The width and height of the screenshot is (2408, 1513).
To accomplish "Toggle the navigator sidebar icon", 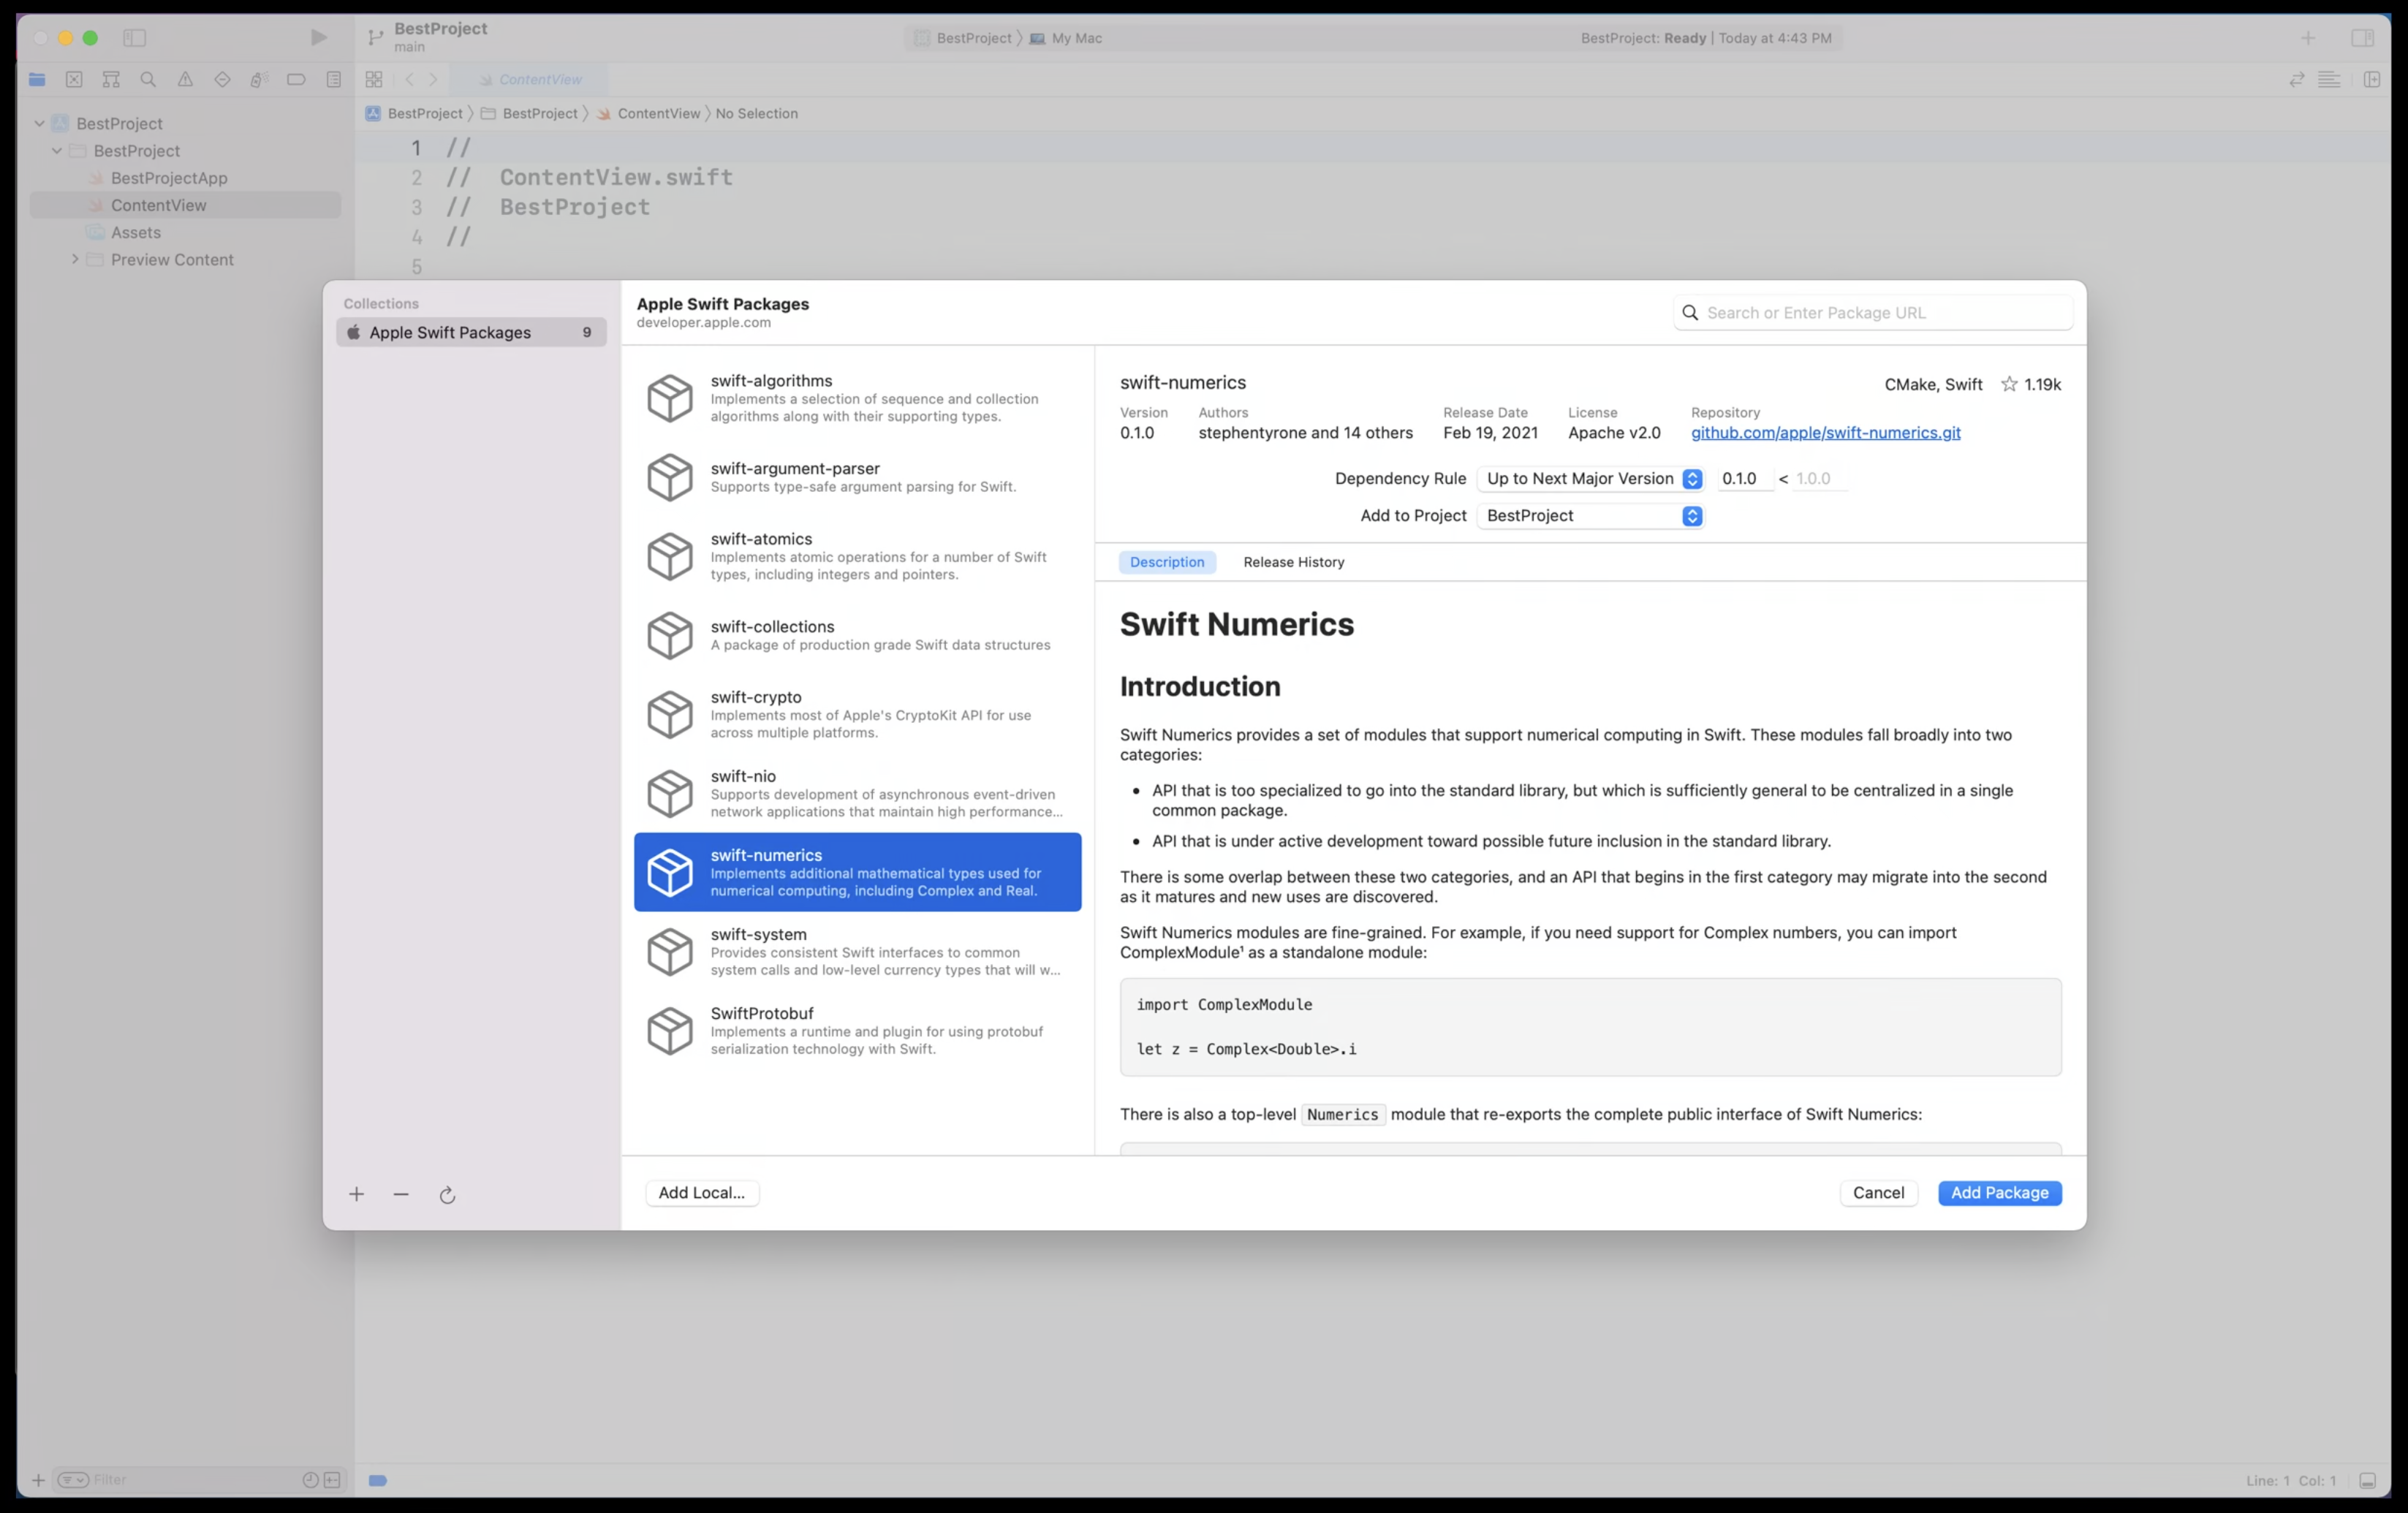I will (135, 38).
